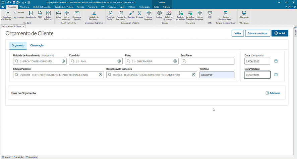Clear the Código Paciente value
Screen dimensions: 297x159
click(x=100, y=75)
